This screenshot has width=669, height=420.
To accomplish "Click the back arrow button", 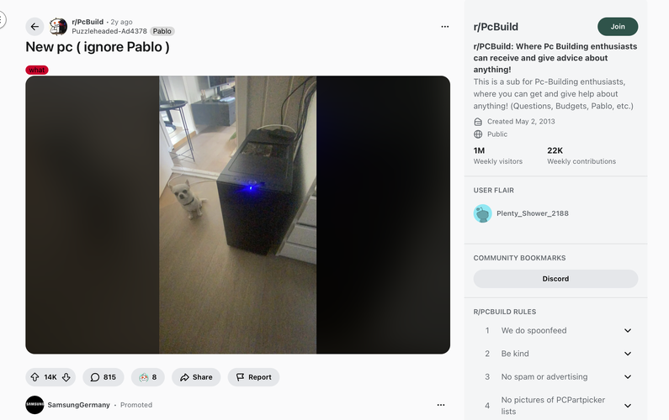I will pyautogui.click(x=35, y=26).
